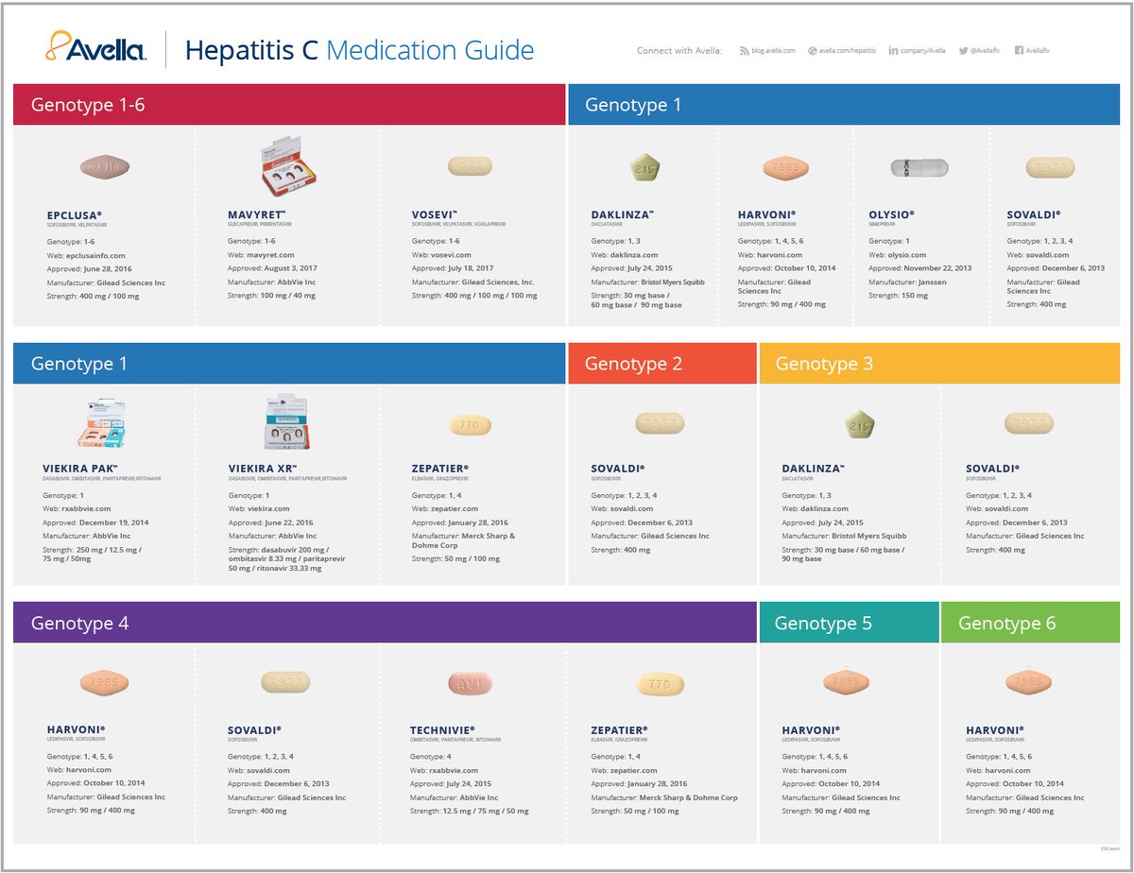This screenshot has width=1134, height=873.
Task: Open the AvellaRx Facebook link text
Action: pos(1038,50)
